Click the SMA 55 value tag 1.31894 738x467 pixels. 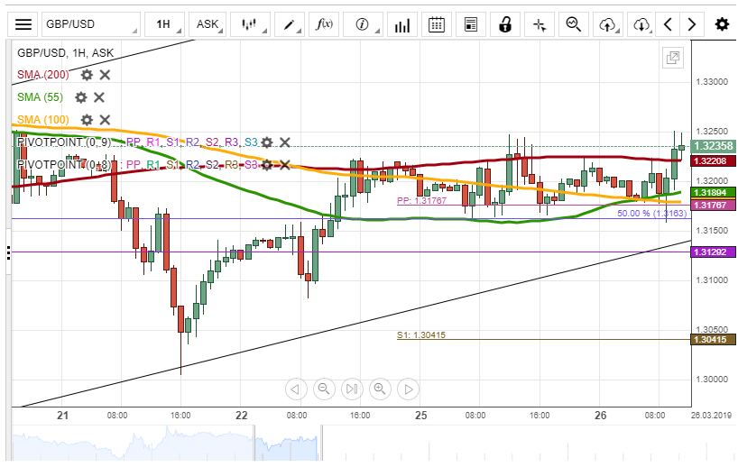click(x=713, y=192)
